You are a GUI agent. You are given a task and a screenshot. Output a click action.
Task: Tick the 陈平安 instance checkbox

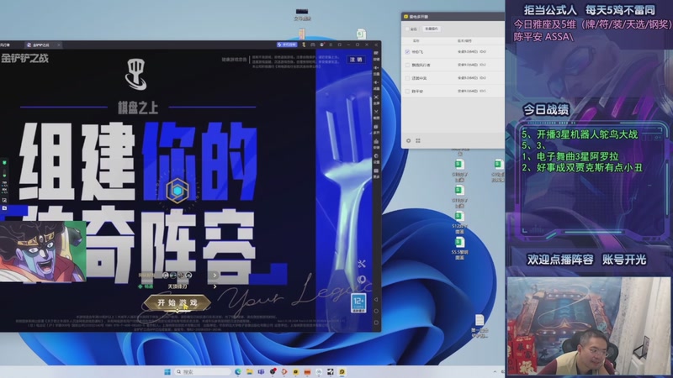[407, 92]
